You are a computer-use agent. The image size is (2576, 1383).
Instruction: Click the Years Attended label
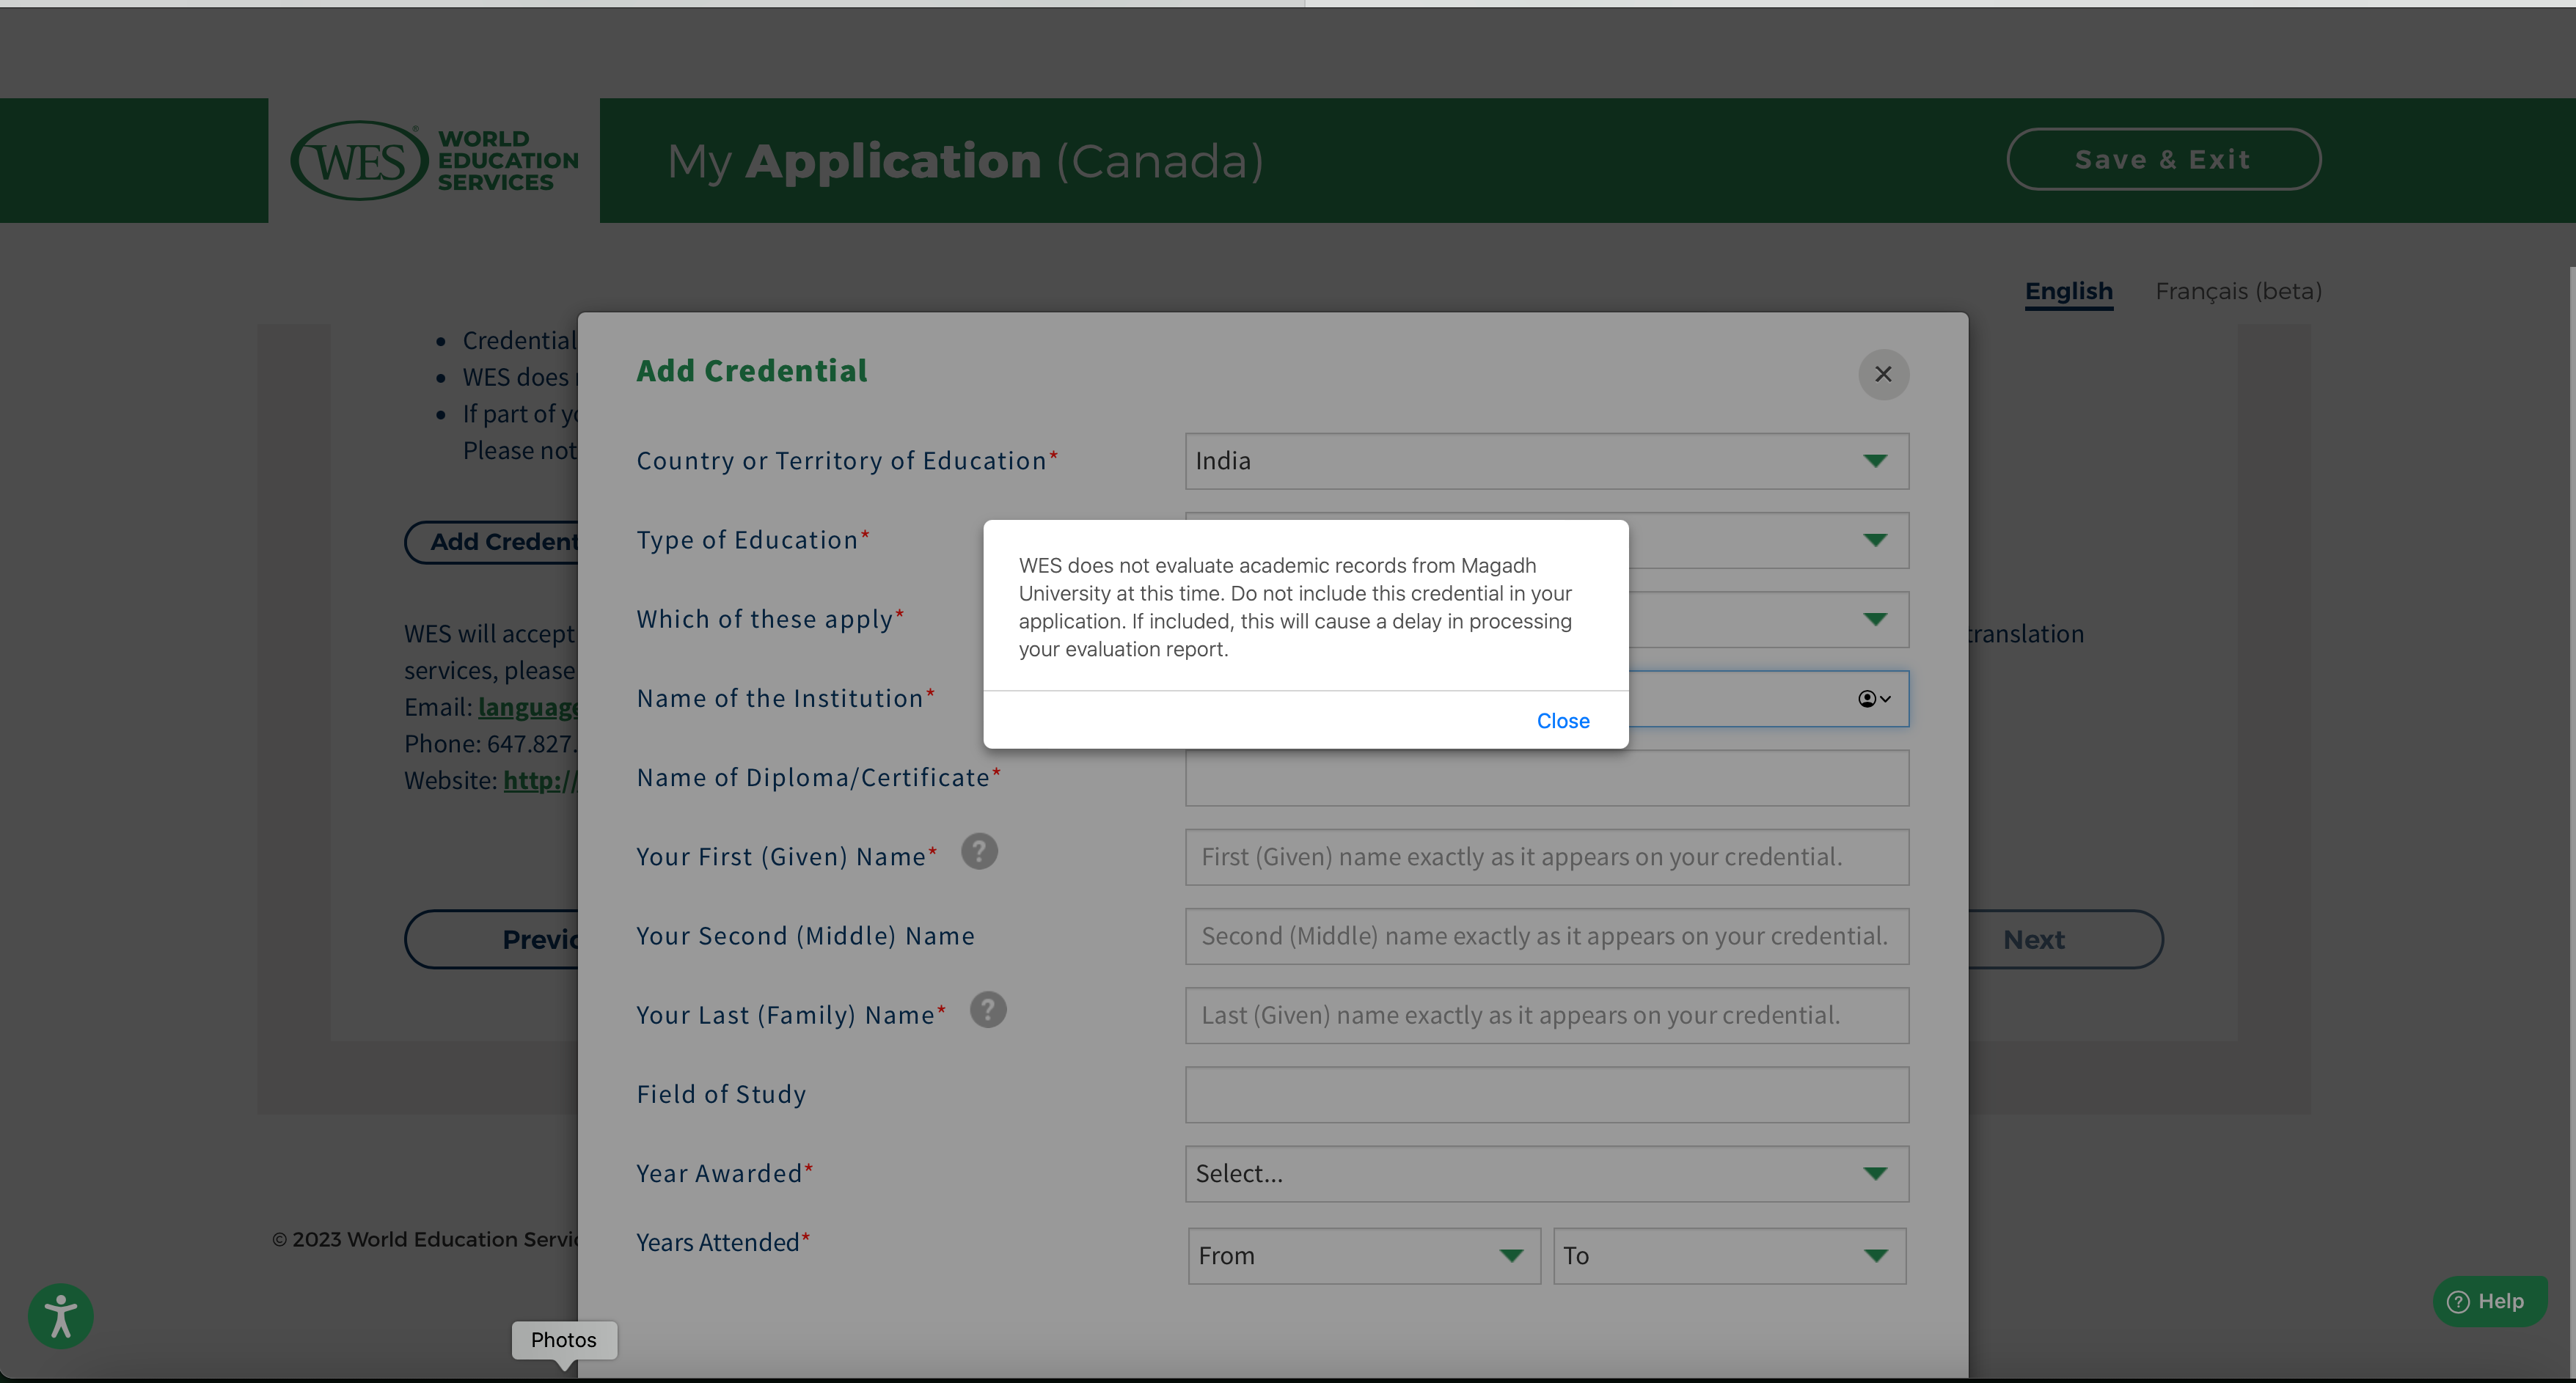coord(723,1242)
